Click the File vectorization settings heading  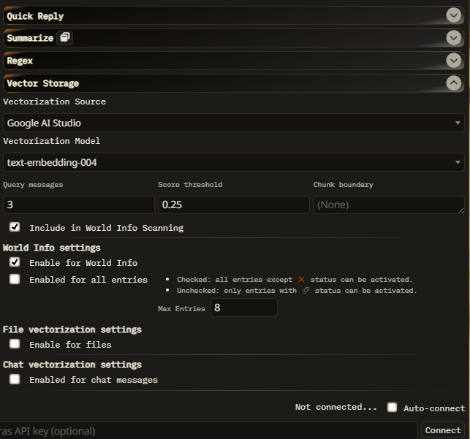click(72, 329)
